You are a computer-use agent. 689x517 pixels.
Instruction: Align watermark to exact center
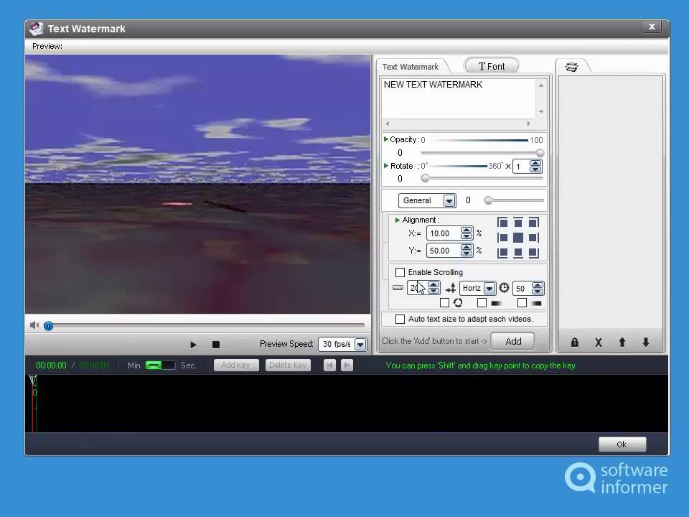[x=518, y=238]
